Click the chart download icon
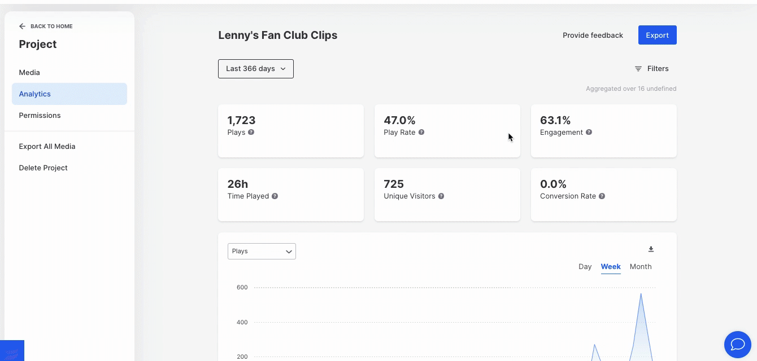This screenshot has height=361, width=757. 651,249
